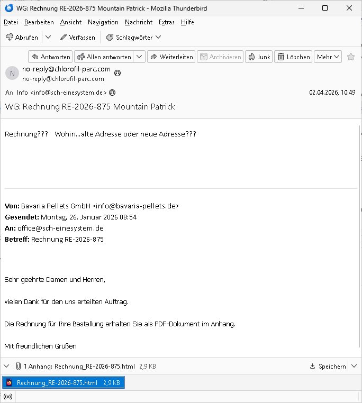The image size is (362, 403).
Task: Click the Abrufen get messages button
Action: point(22,38)
